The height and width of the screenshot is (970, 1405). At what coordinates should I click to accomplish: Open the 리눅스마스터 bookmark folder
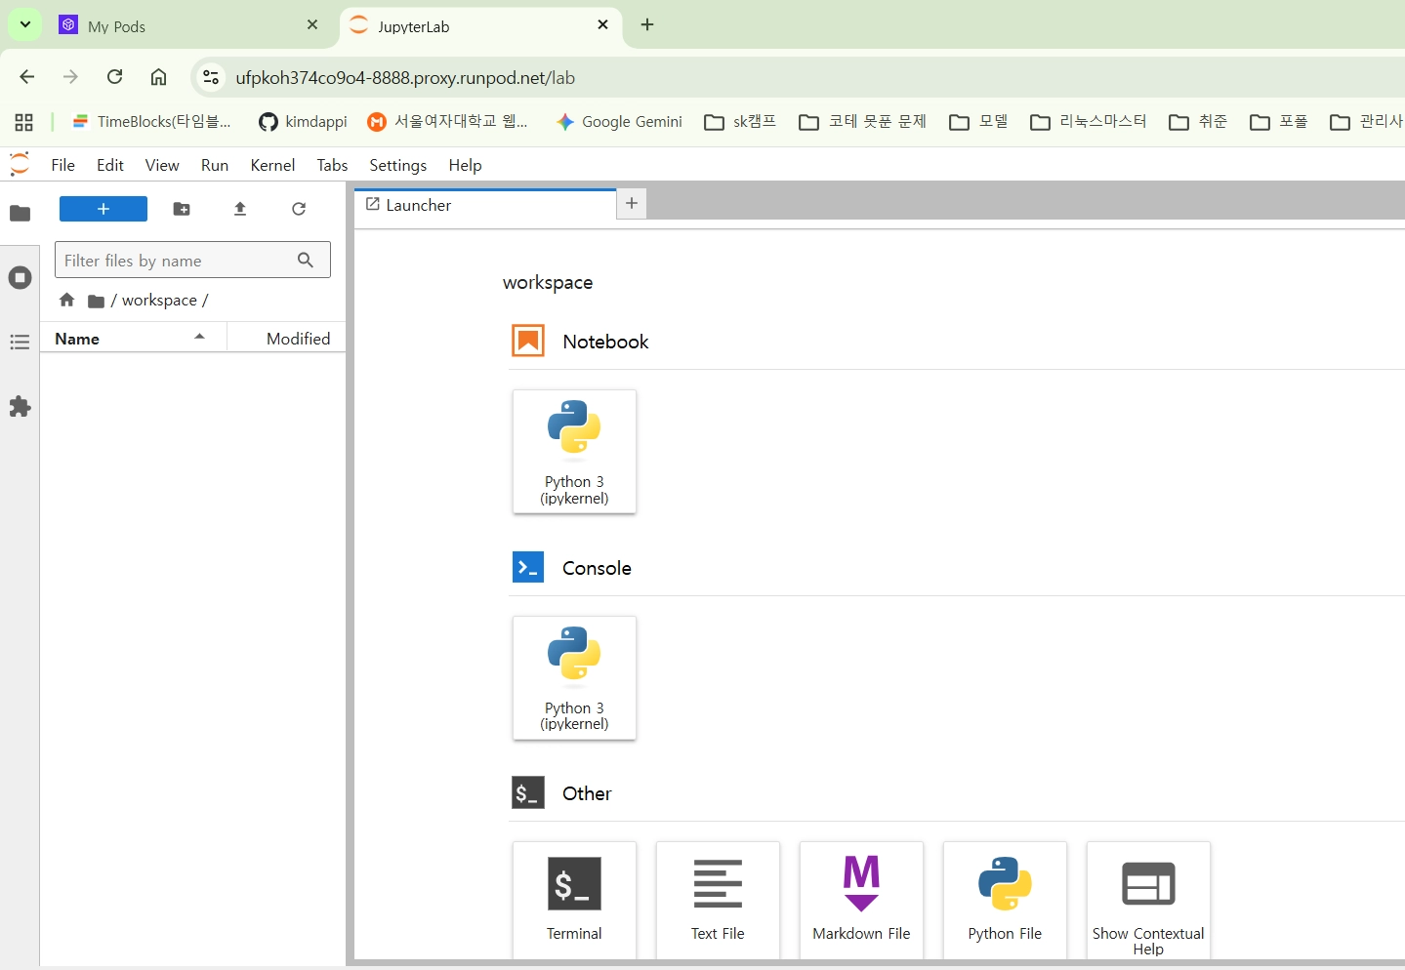1089,122
